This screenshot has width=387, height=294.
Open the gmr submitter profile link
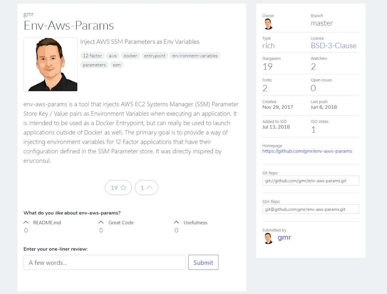[284, 237]
